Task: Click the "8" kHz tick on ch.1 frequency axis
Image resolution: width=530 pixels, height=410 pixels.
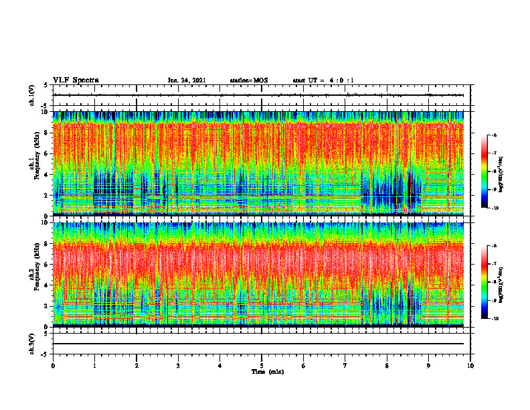Action: pyautogui.click(x=47, y=133)
